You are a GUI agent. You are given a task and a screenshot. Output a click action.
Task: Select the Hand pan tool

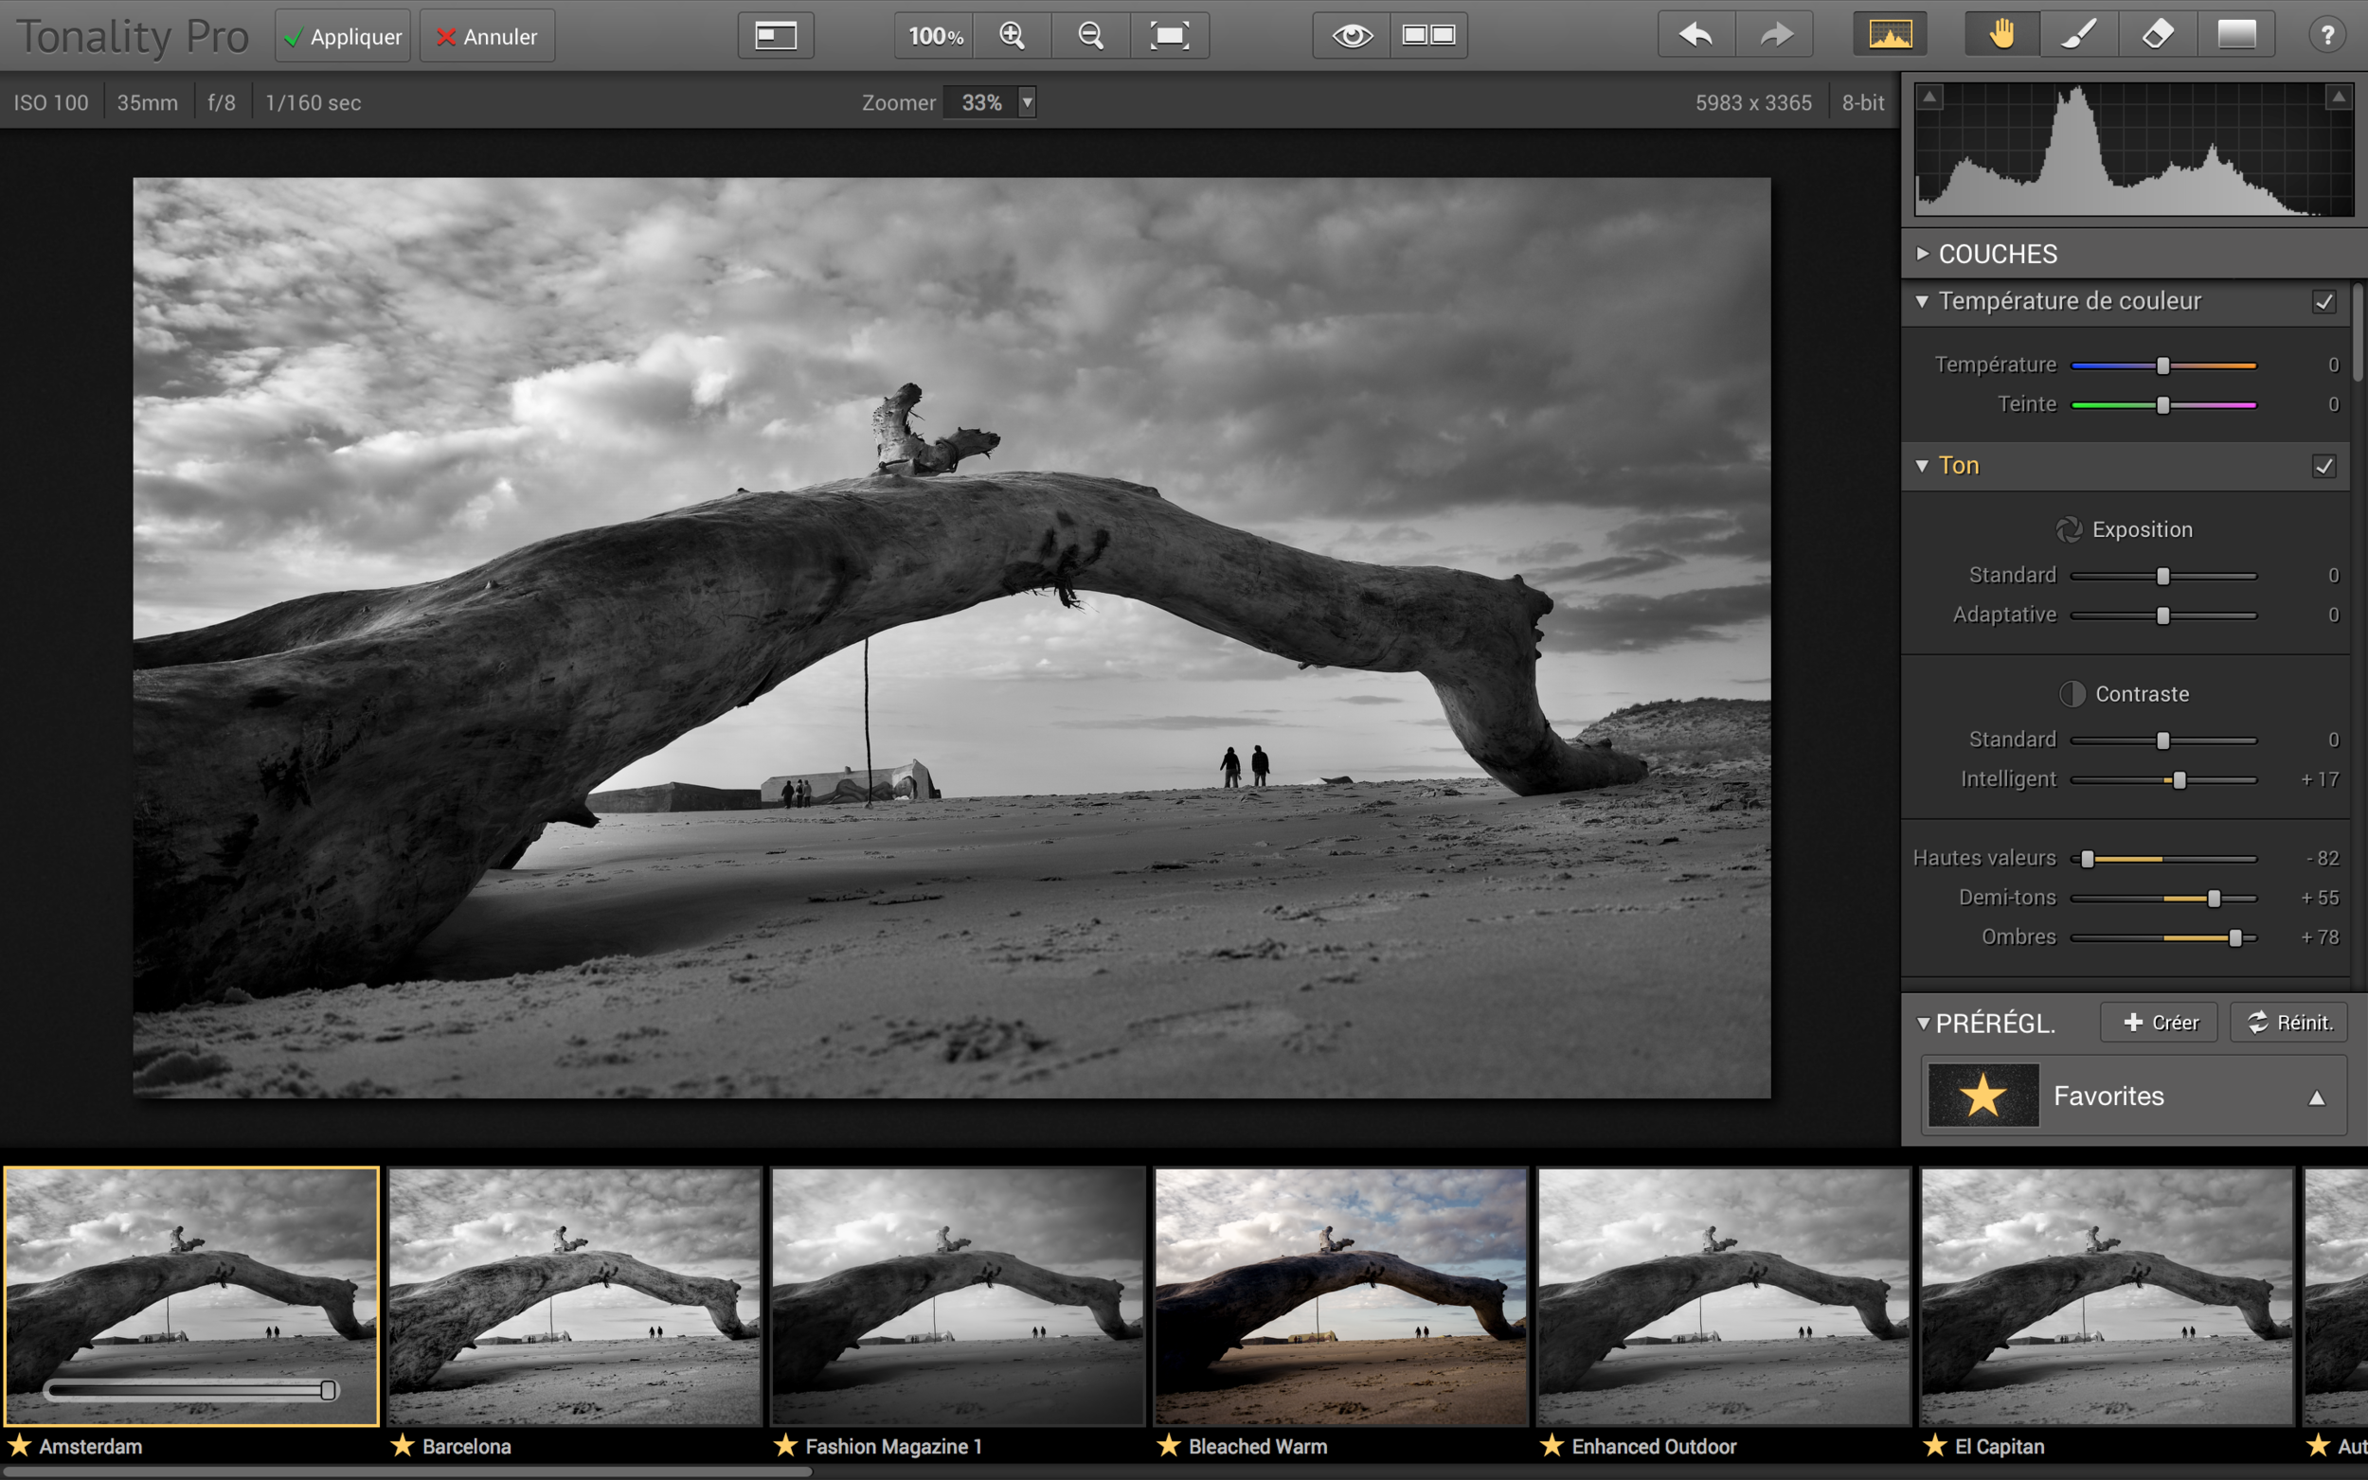coord(2001,36)
